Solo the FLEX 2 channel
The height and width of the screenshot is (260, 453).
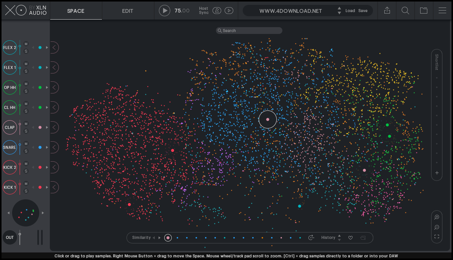click(26, 51)
